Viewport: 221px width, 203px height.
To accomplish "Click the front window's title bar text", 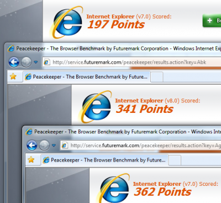I will tap(128, 132).
